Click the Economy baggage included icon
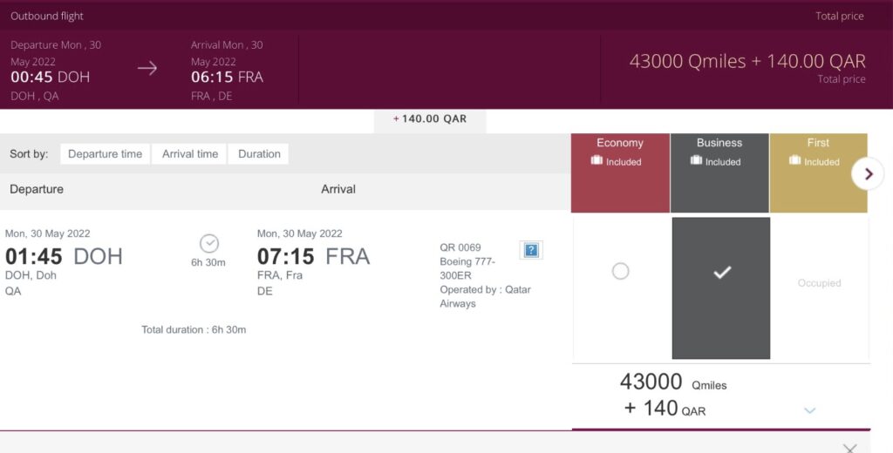 [x=597, y=161]
